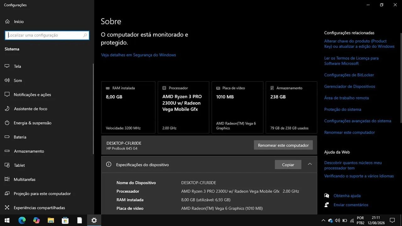
Task: Click the Tablet icon in sidebar
Action: click(7, 165)
